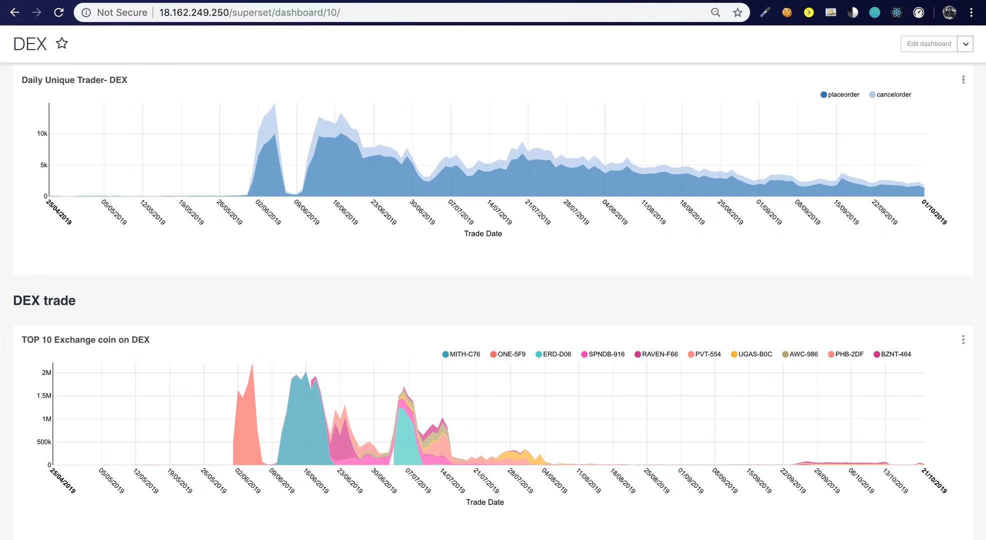Toggle the BZNT-464 legend series

click(892, 354)
